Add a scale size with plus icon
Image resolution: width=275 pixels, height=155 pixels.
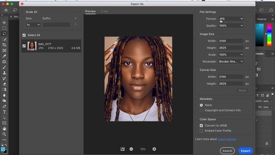[76, 18]
